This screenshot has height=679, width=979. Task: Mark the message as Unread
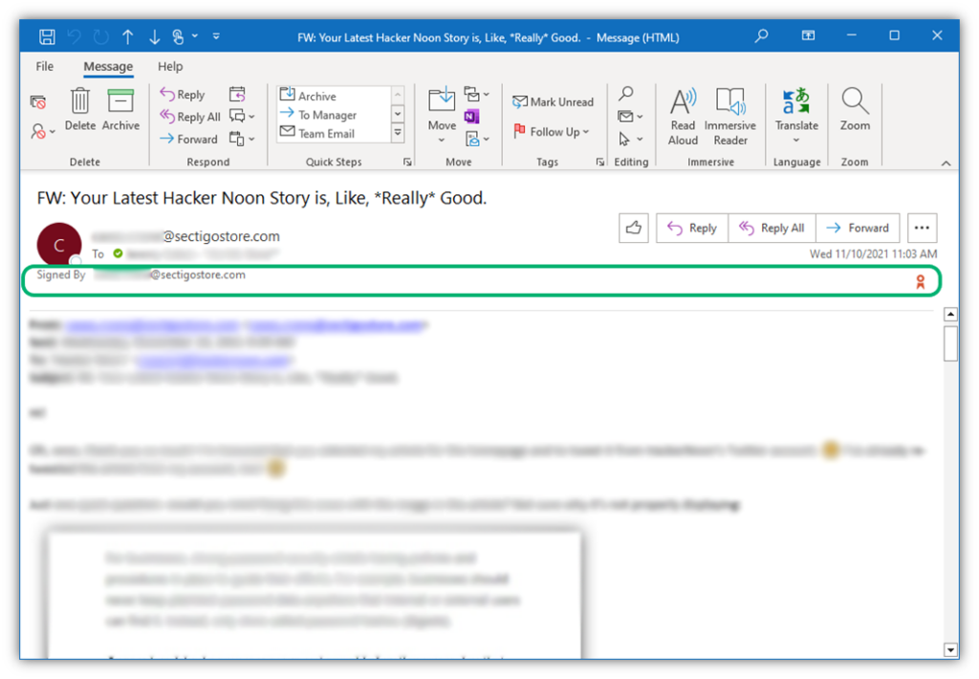coord(554,101)
